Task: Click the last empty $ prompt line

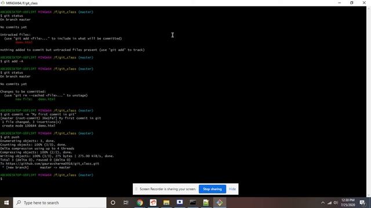Action: 1,179
